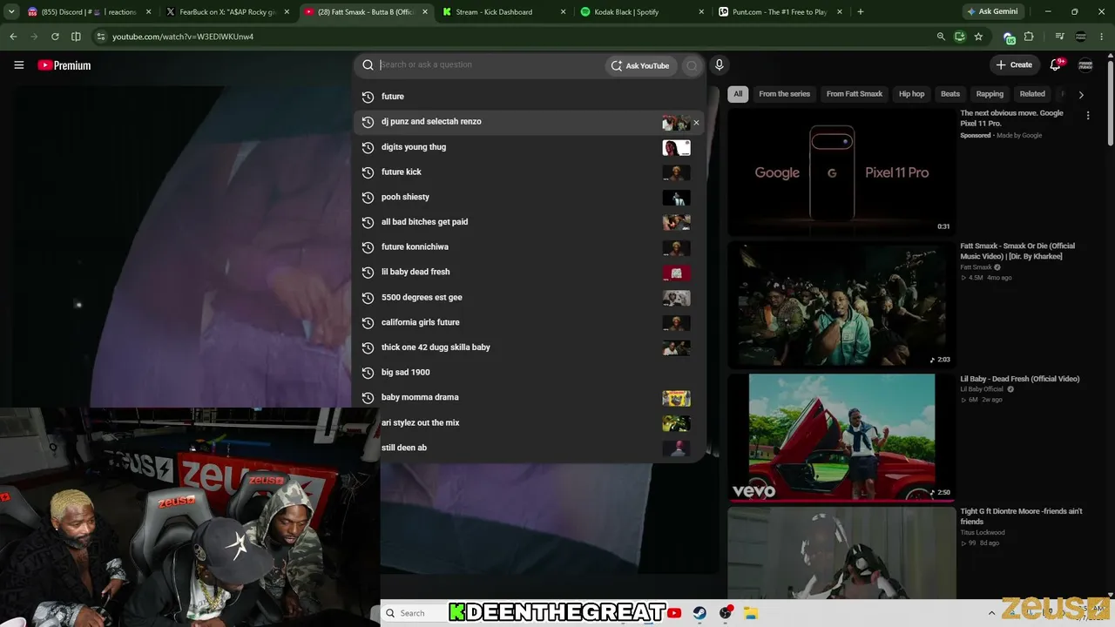The width and height of the screenshot is (1115, 627).
Task: Click the search magnifier icon in YouTube search box
Action: (368, 64)
